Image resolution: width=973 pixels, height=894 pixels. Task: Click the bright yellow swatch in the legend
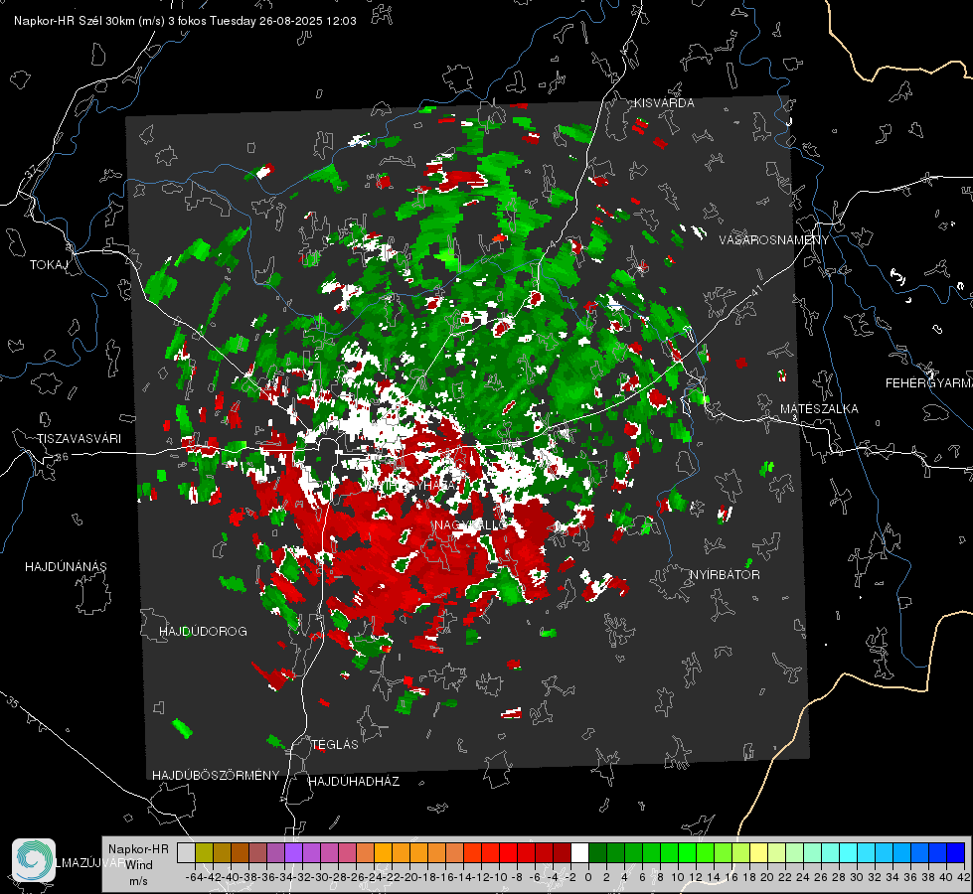pos(758,852)
